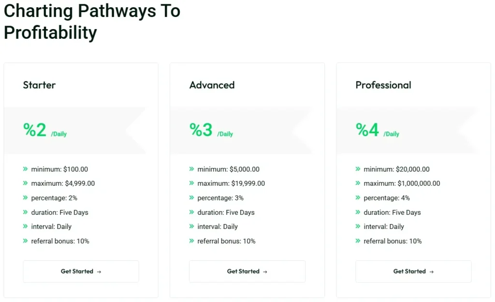The image size is (495, 302).
Task: Click the chevron icon beside Advanced minimum $5,000.00
Action: (191, 169)
